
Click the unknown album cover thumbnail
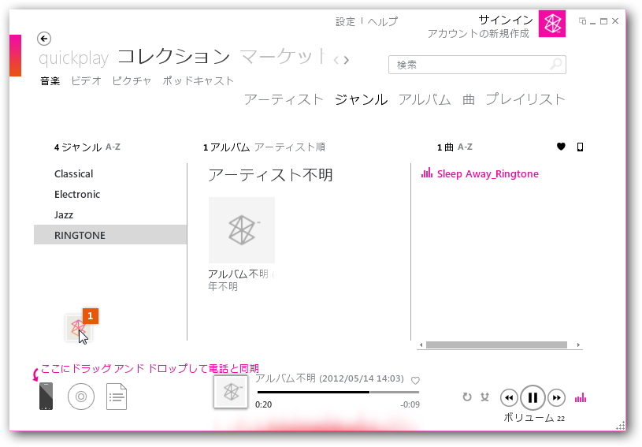pos(242,230)
